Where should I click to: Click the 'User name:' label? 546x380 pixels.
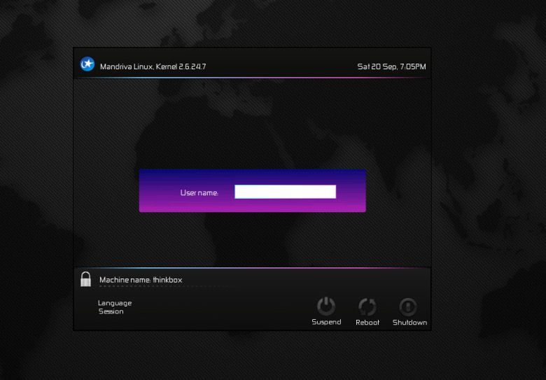point(199,192)
